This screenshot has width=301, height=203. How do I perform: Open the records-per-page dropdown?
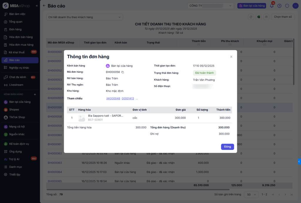click(251, 194)
